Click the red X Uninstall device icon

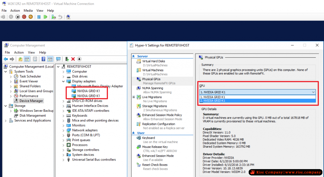[x=73, y=59]
